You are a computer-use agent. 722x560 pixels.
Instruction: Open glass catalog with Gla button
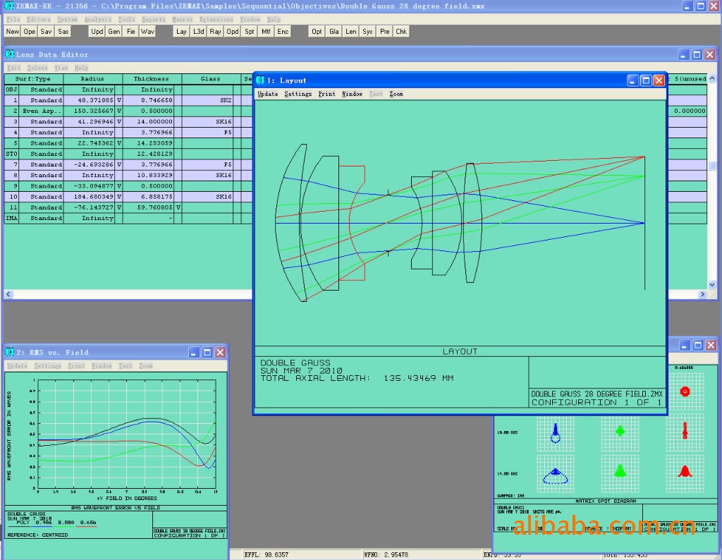(x=334, y=31)
